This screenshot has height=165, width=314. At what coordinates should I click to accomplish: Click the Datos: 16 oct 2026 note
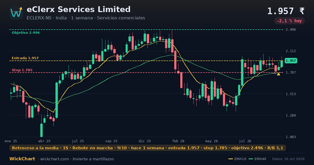288,159
